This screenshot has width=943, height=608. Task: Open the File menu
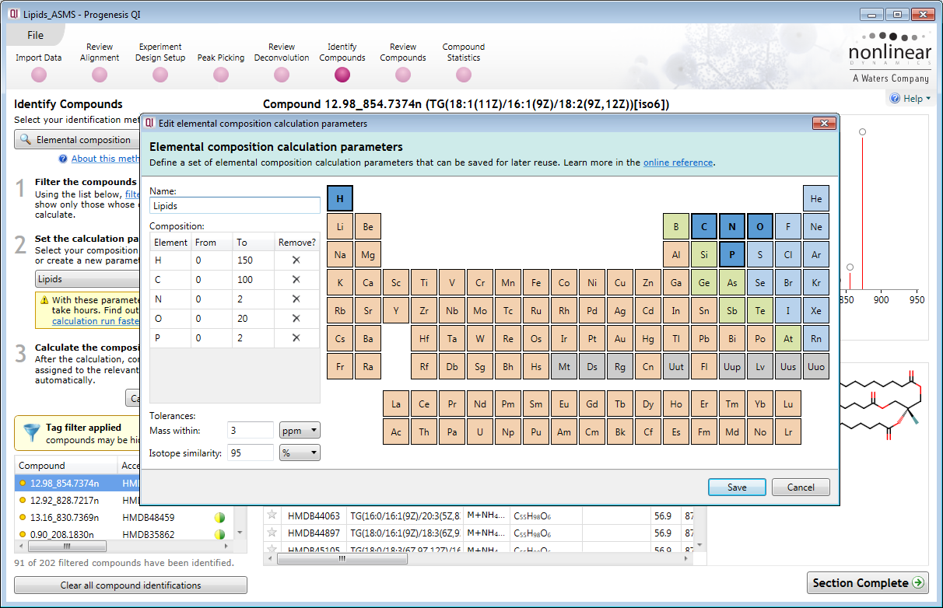pos(36,35)
